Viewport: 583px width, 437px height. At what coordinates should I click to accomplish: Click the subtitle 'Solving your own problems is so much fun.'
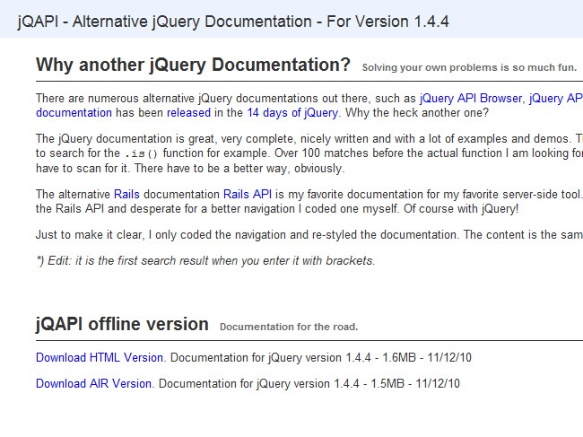coord(469,67)
